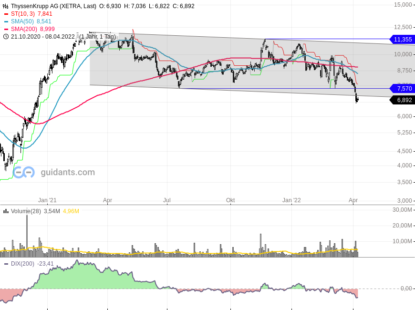The image size is (415, 310).
Task: Click the SMA(50) indicator label
Action: (x=22, y=21)
